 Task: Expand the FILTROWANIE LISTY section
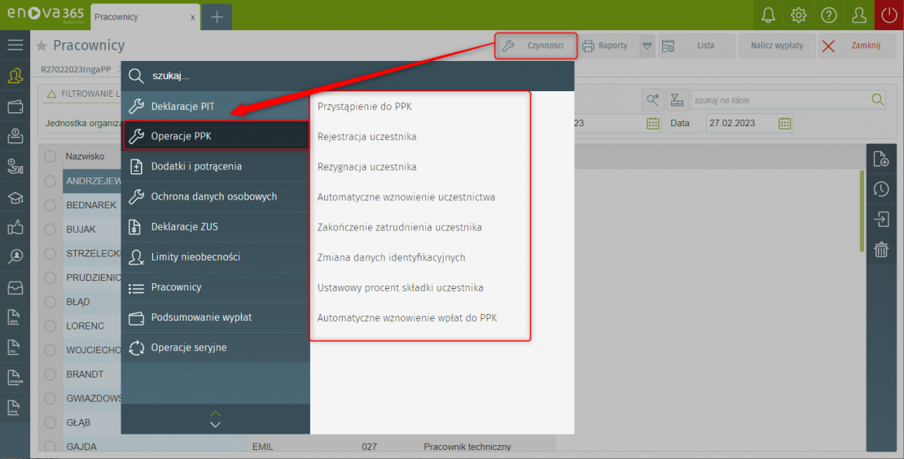click(x=81, y=94)
